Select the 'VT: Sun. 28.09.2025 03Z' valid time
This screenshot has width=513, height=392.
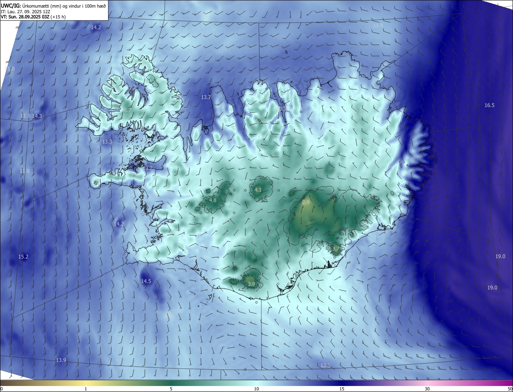[x=26, y=17]
